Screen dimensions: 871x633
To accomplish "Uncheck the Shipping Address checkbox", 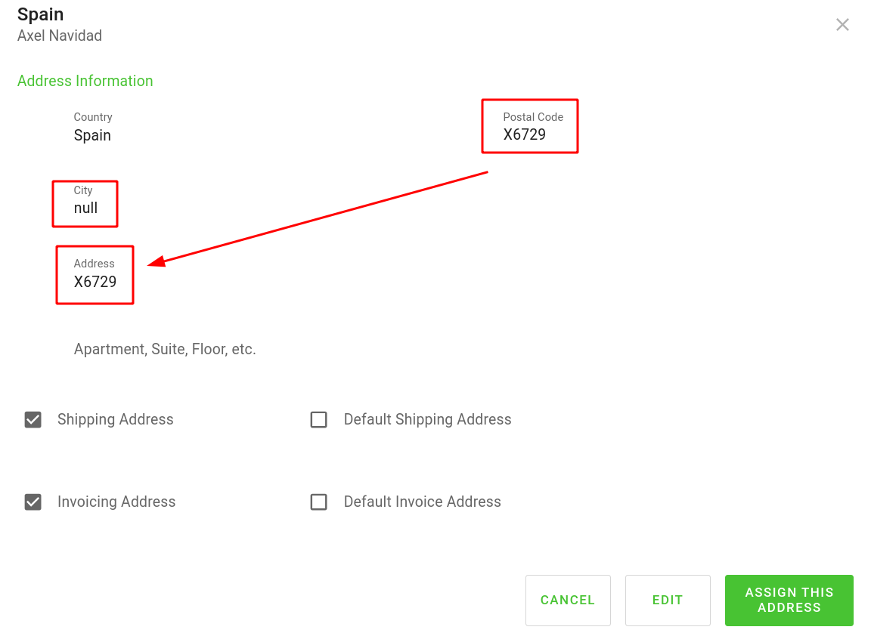I will [33, 420].
